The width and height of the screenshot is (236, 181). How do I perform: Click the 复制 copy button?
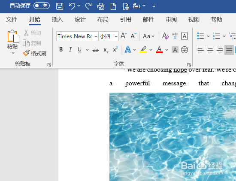click(32, 43)
